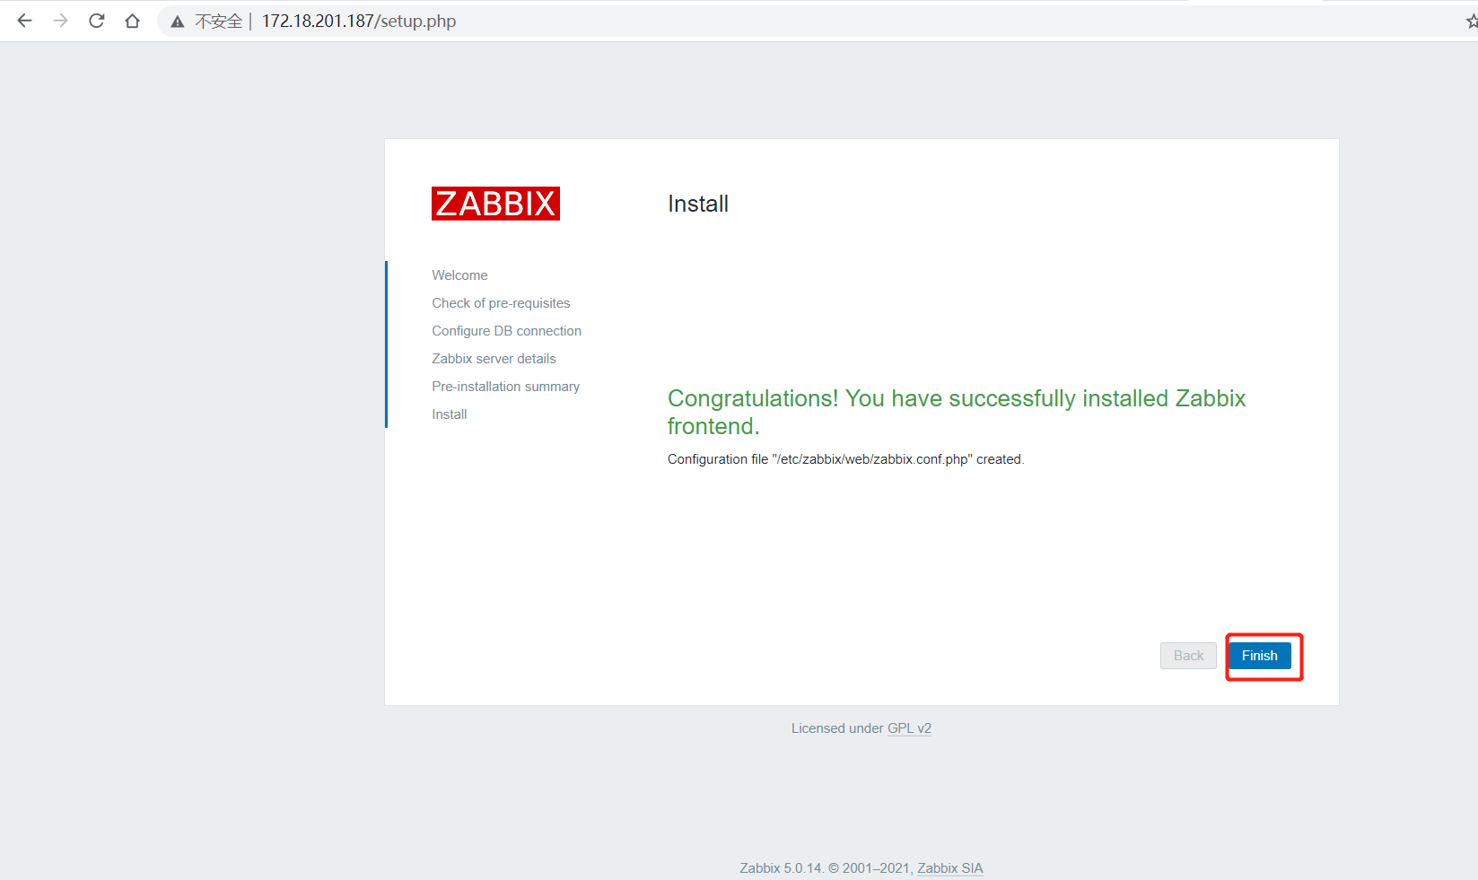Select the Install step in sidebar
The image size is (1478, 880).
click(x=449, y=414)
